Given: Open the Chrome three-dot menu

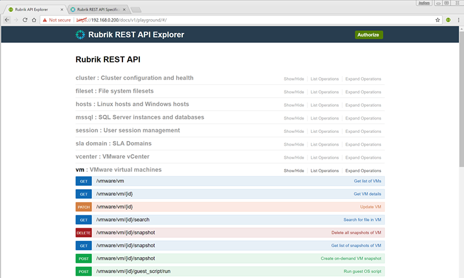Looking at the screenshot, I should pyautogui.click(x=458, y=20).
